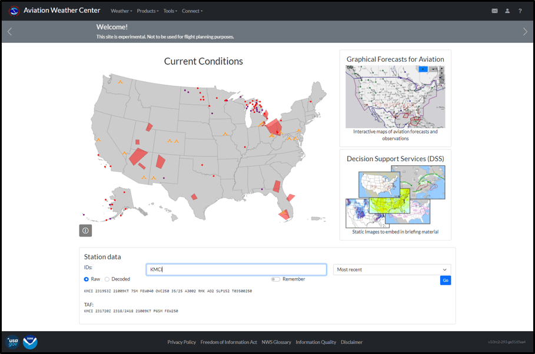Toggle the Remember switch

(275, 279)
